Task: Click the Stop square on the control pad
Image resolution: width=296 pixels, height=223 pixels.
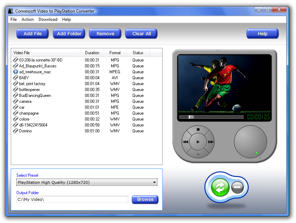Action: click(198, 130)
